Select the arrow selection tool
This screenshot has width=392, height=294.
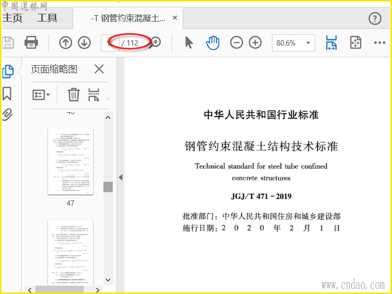tap(189, 42)
